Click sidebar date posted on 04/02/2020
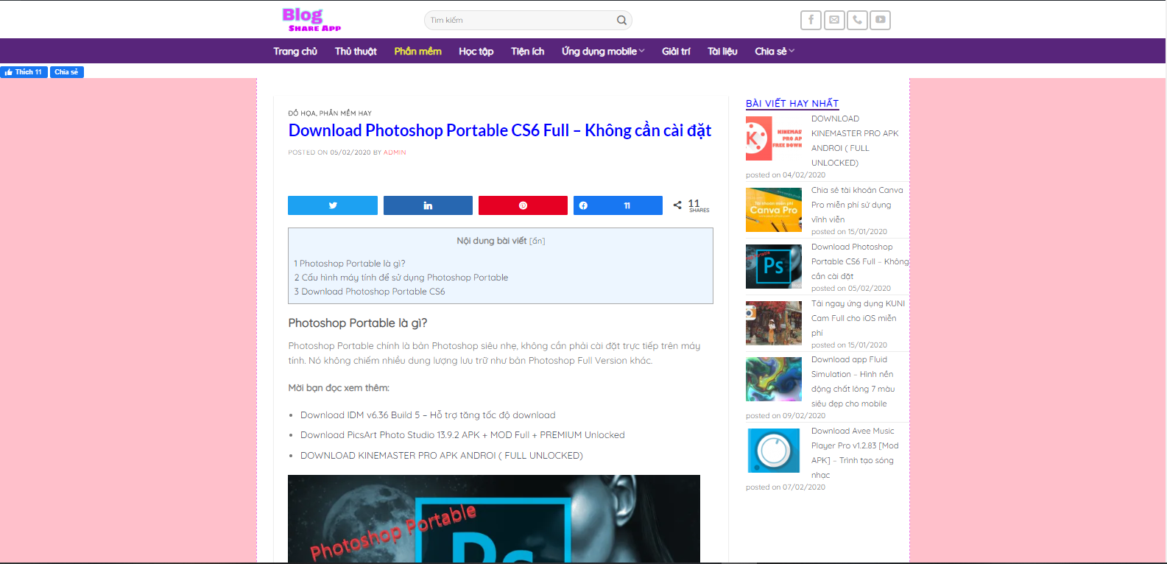The image size is (1167, 564). 786,175
